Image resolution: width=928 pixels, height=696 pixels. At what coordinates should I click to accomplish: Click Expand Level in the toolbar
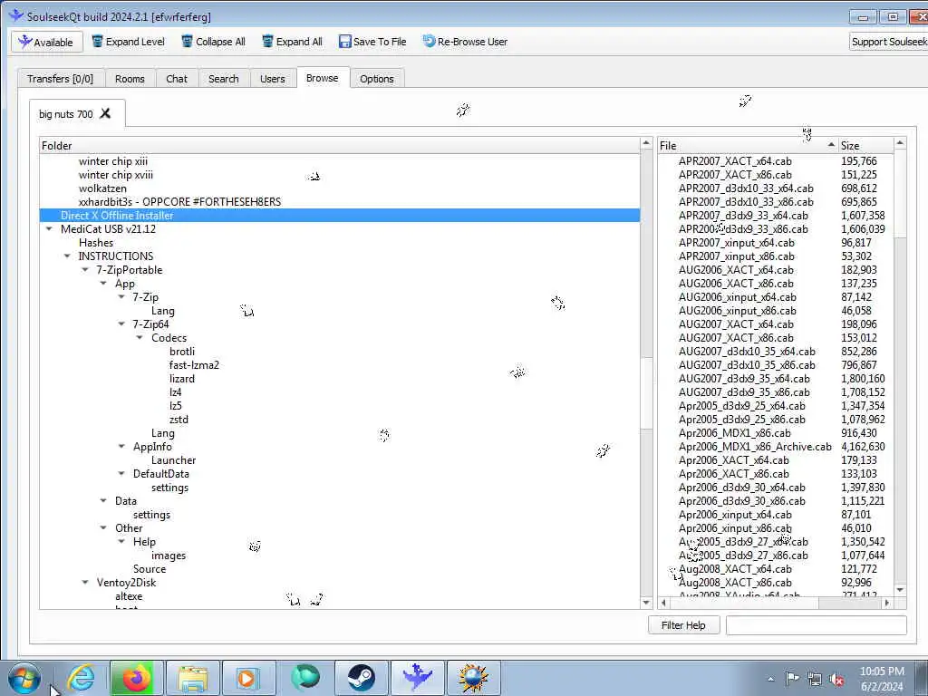(x=129, y=42)
